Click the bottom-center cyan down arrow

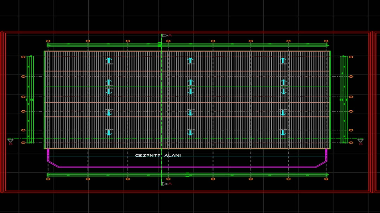point(190,133)
